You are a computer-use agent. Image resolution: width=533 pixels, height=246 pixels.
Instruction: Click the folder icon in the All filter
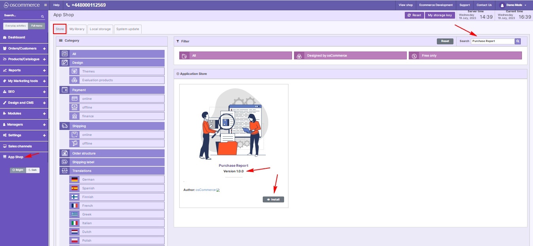click(184, 56)
